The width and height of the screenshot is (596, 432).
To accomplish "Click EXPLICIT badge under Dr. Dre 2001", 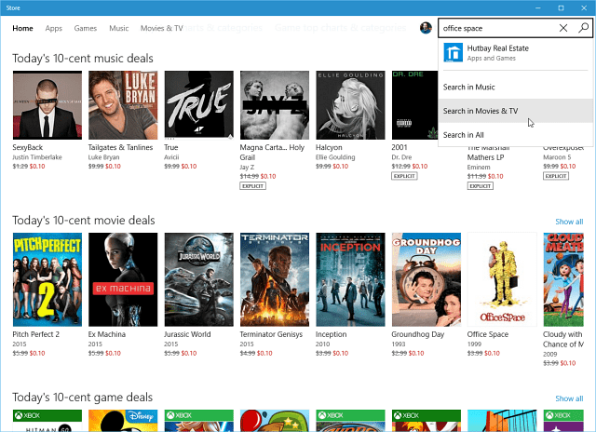I will (x=404, y=176).
